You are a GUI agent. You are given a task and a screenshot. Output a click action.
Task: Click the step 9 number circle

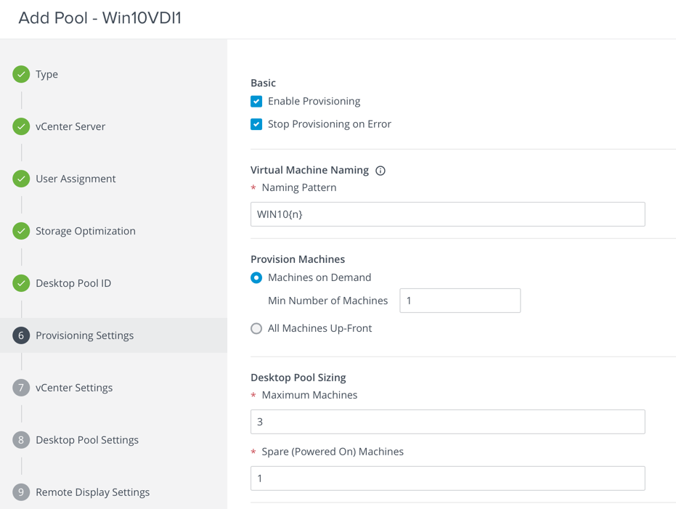pos(21,492)
